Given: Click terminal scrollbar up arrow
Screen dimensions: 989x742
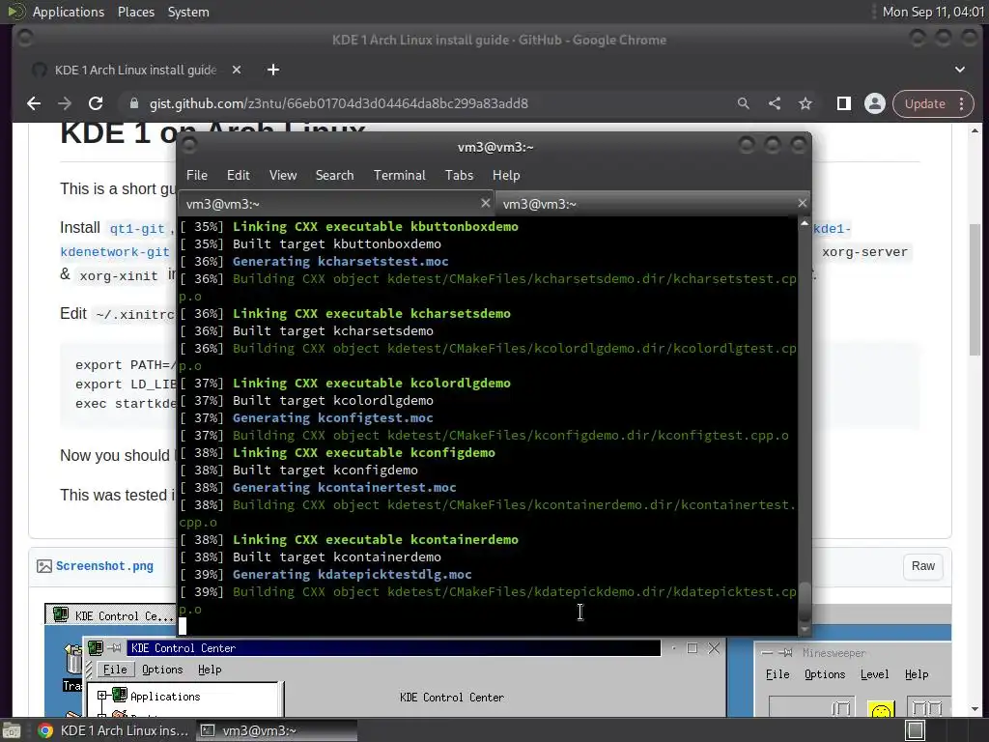Looking at the screenshot, I should [805, 223].
